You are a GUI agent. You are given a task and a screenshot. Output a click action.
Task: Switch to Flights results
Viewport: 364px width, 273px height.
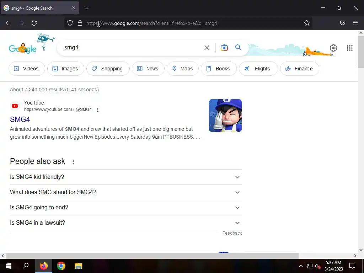pos(258,69)
